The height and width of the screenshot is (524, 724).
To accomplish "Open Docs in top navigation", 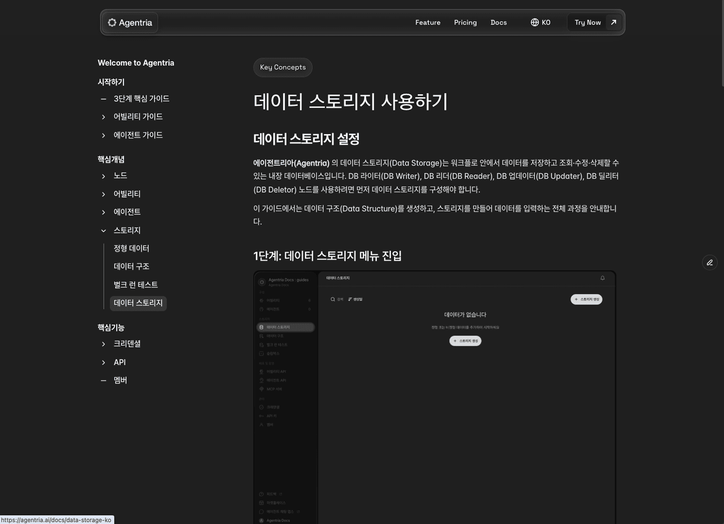I will point(498,22).
